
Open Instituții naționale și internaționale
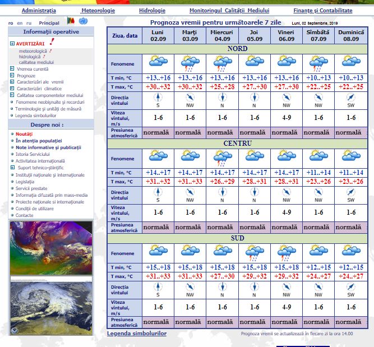50,175
